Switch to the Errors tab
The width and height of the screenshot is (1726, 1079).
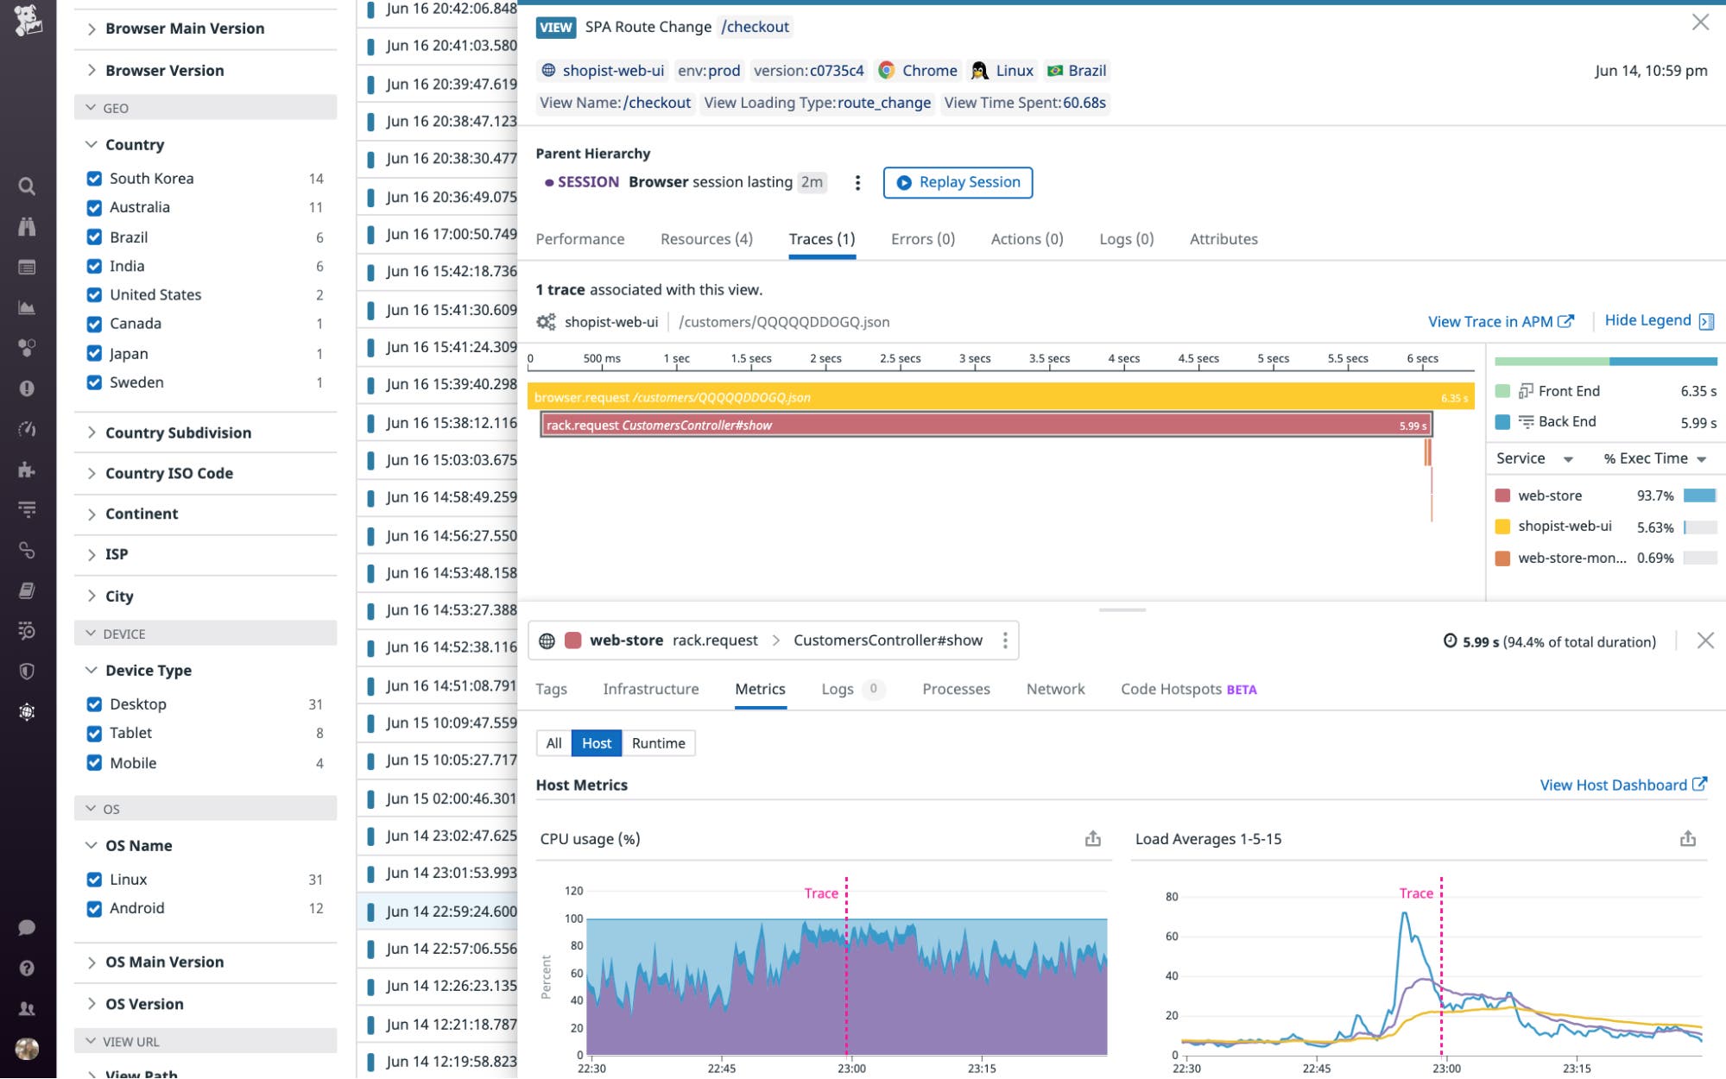click(x=921, y=239)
